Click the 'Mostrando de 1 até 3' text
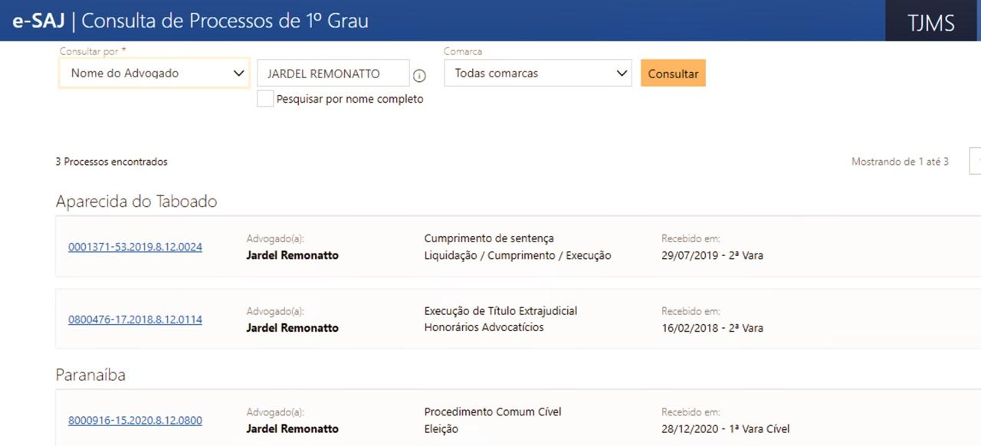Viewport: 981px width, 446px height. click(900, 162)
